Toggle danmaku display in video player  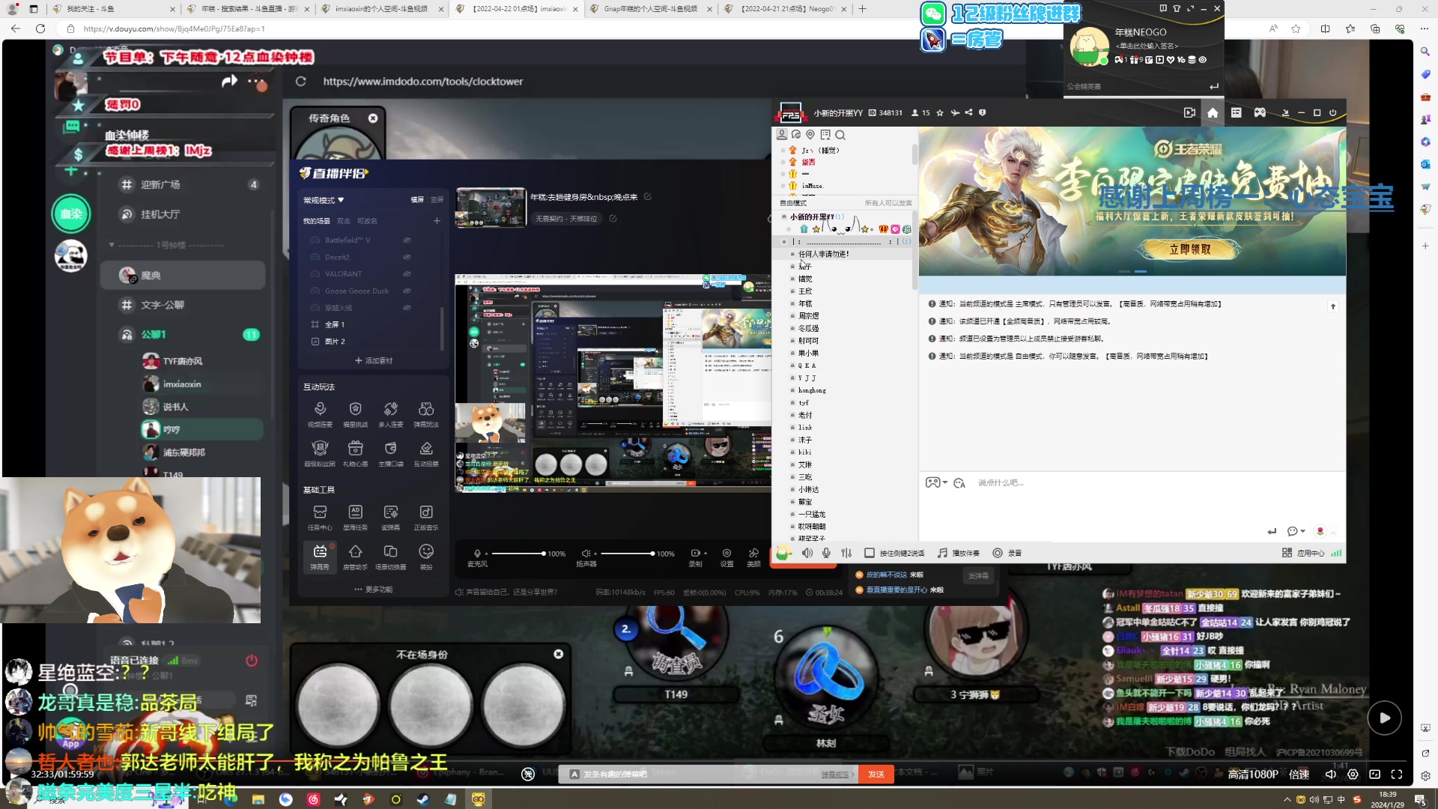click(x=528, y=774)
